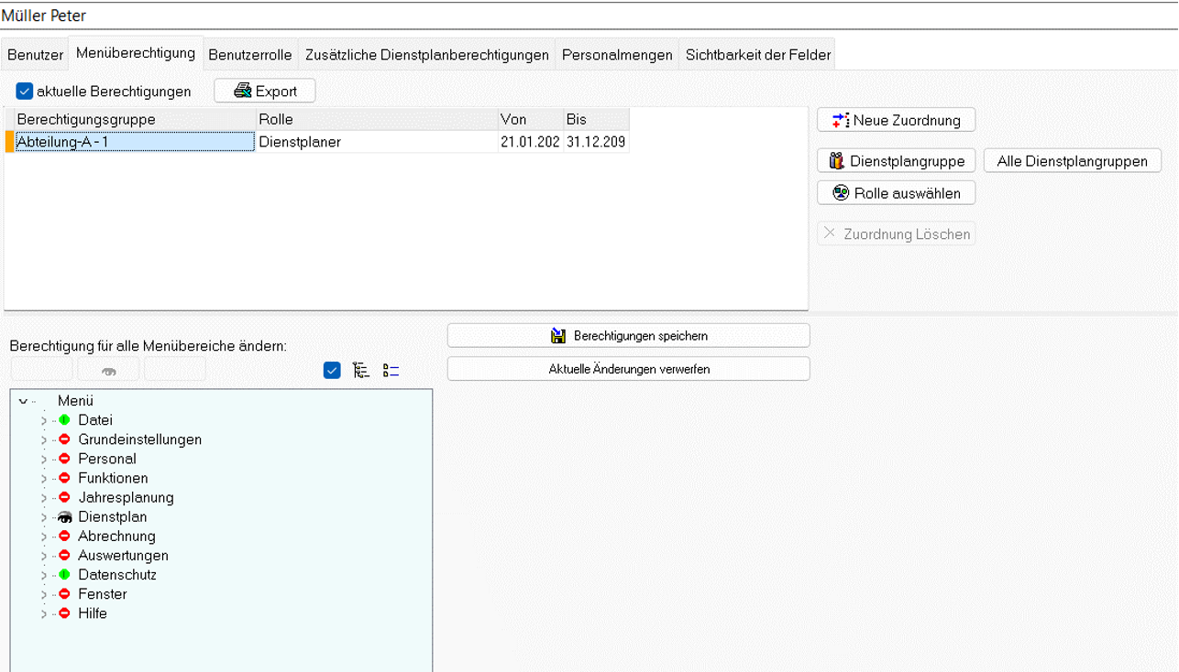Click the Von column header
The height and width of the screenshot is (672, 1179).
[x=531, y=120]
